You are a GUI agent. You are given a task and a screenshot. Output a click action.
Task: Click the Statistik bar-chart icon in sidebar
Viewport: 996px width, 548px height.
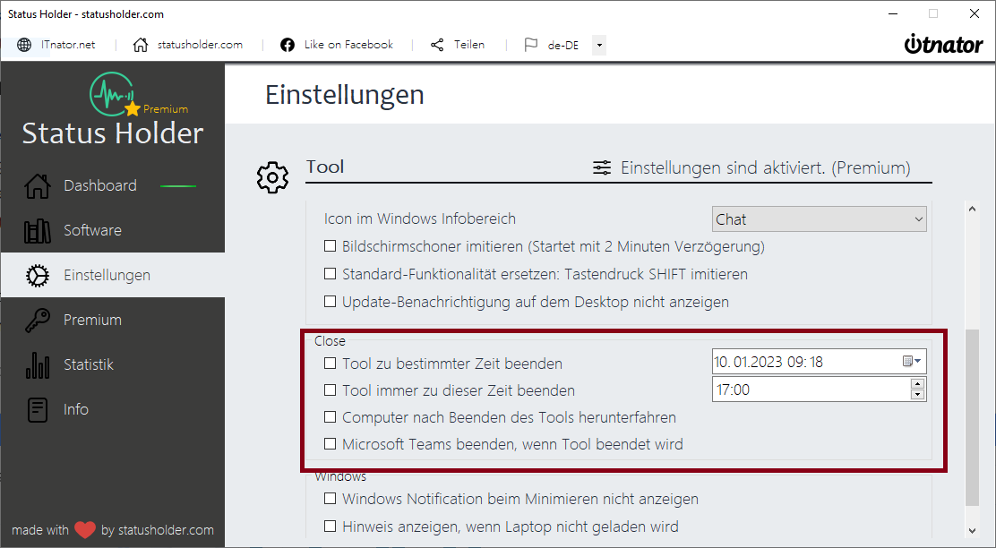(x=37, y=364)
